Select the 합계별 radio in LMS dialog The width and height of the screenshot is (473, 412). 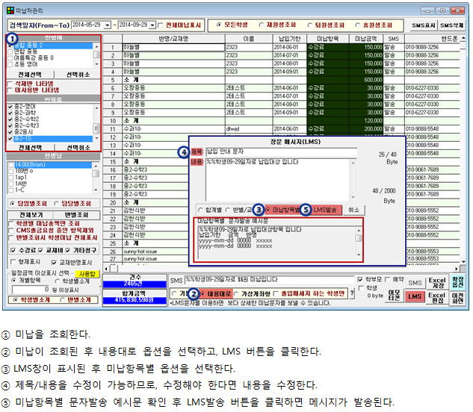[x=200, y=210]
